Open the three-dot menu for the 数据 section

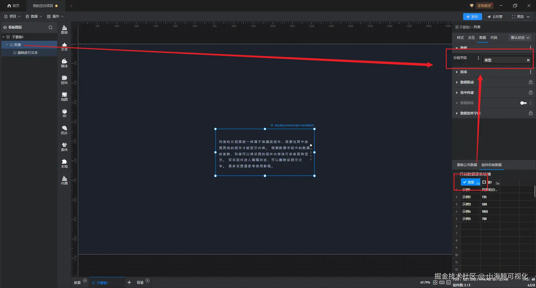tap(530, 47)
